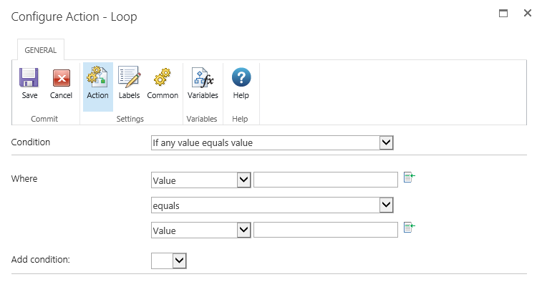Click the first Where value text box
This screenshot has height=287, width=537.
325,180
